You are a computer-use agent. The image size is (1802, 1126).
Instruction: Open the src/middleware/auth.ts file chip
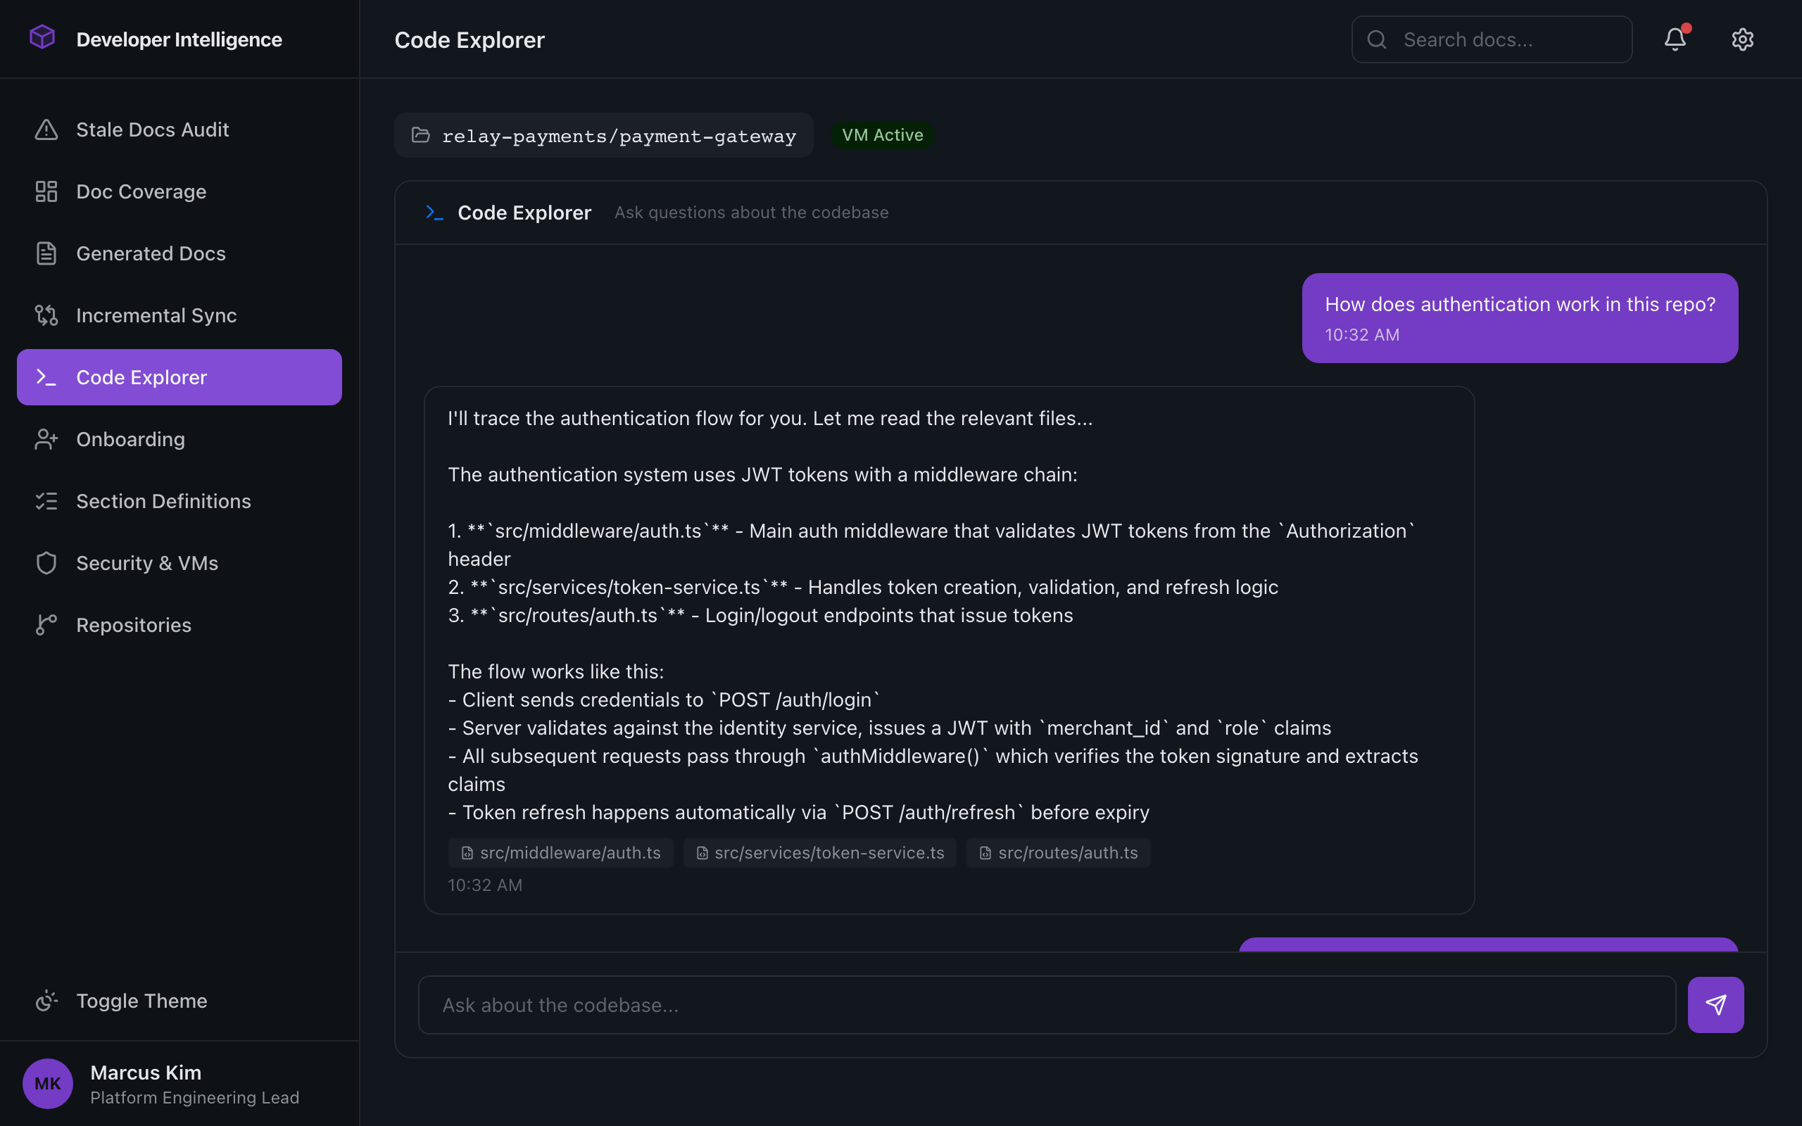pyautogui.click(x=560, y=853)
